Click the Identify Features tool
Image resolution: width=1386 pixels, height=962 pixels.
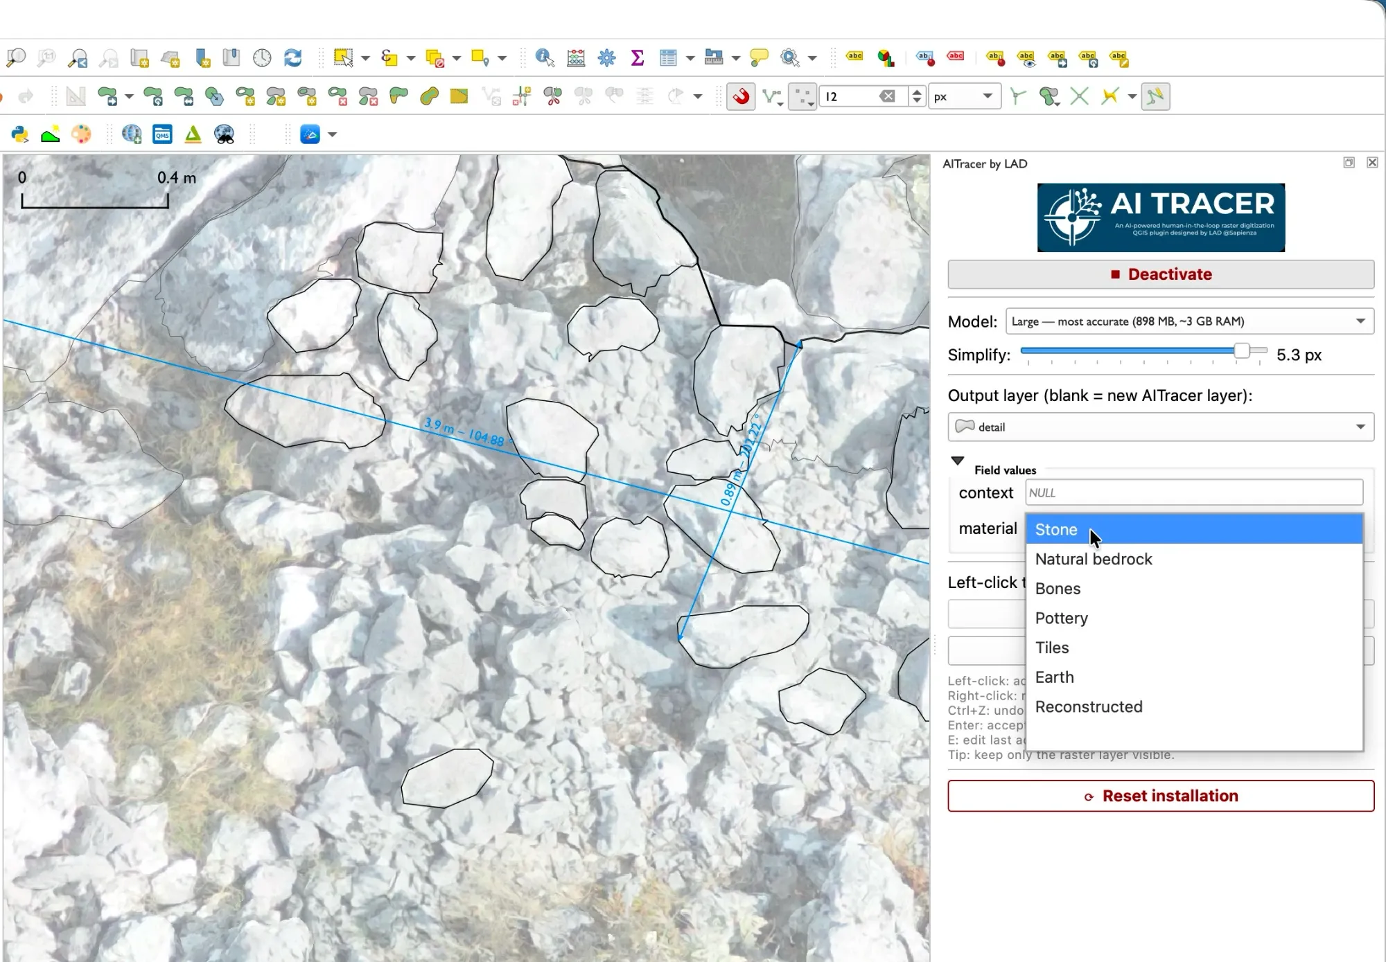(x=545, y=57)
